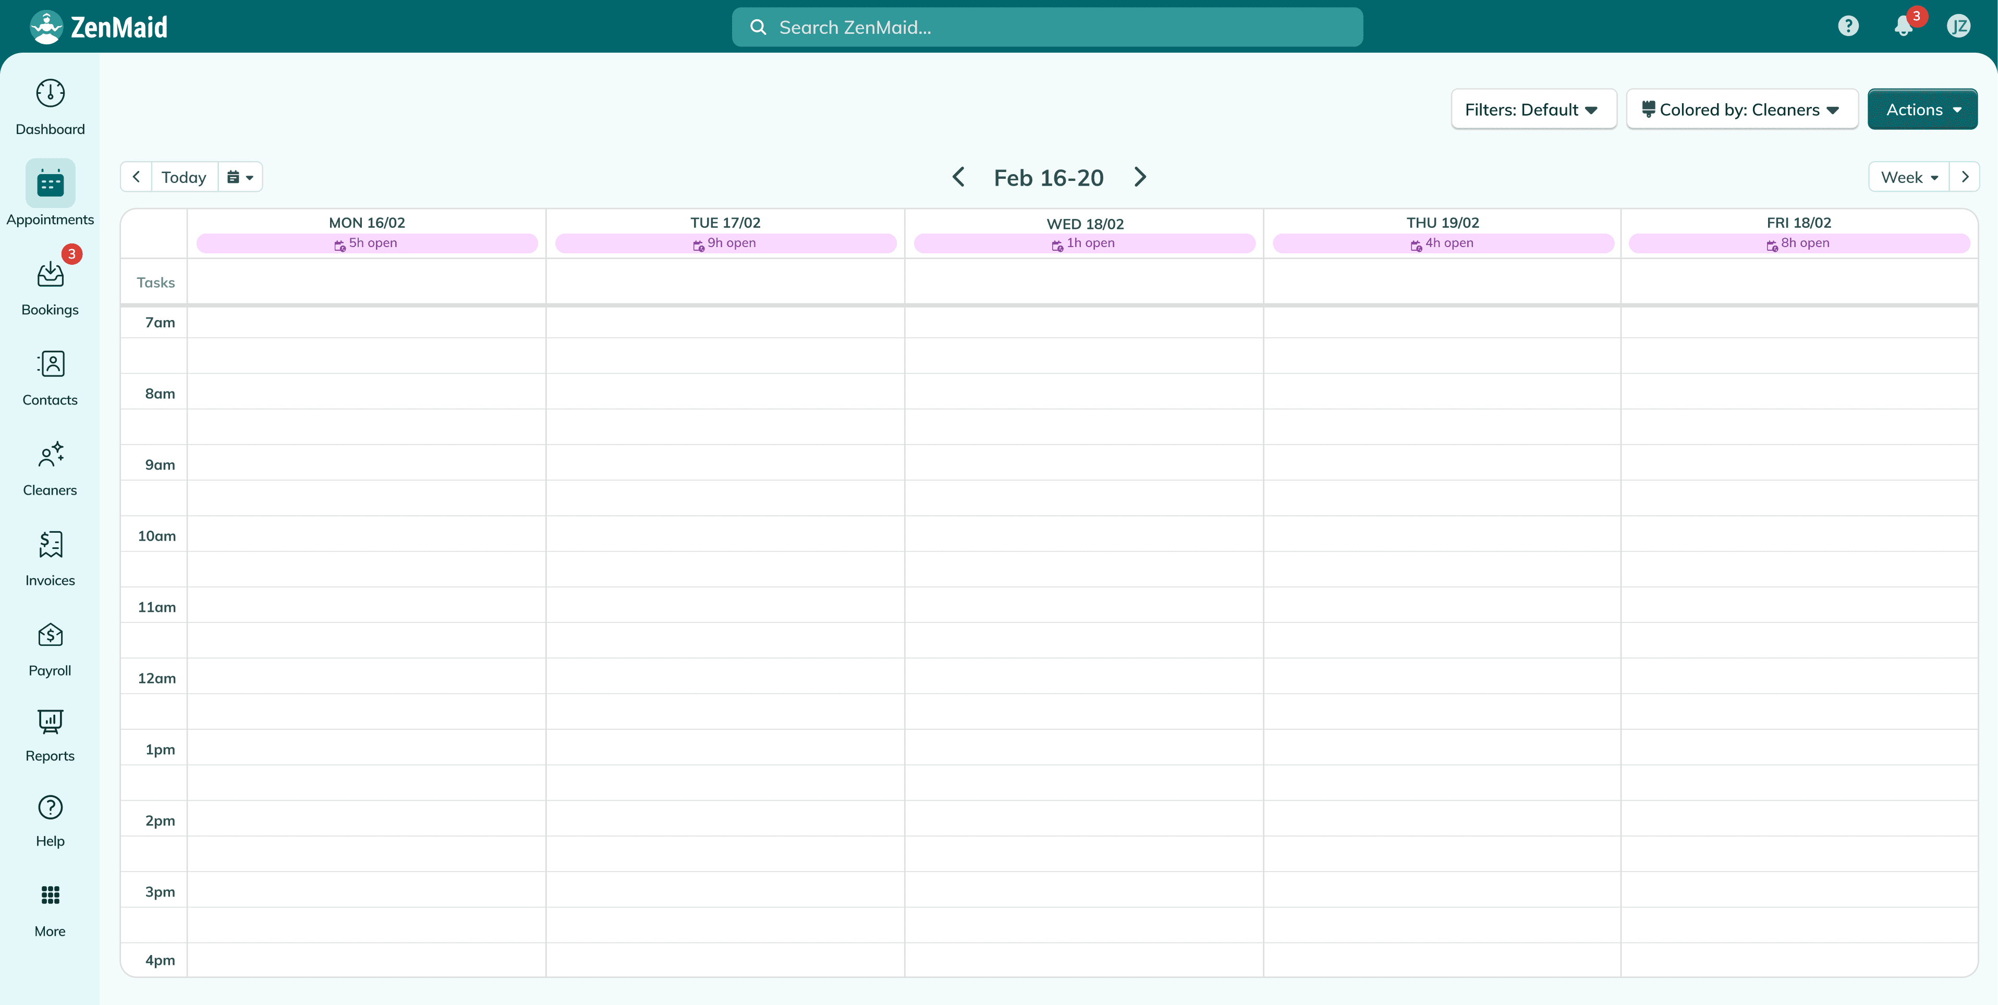Viewport: 1998px width, 1005px height.
Task: Open the calendar date picker dropdown
Action: coord(240,178)
